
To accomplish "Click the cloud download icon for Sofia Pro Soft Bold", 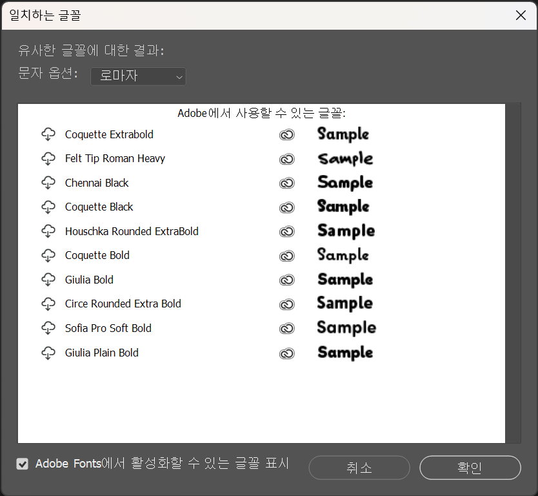I will pyautogui.click(x=48, y=328).
